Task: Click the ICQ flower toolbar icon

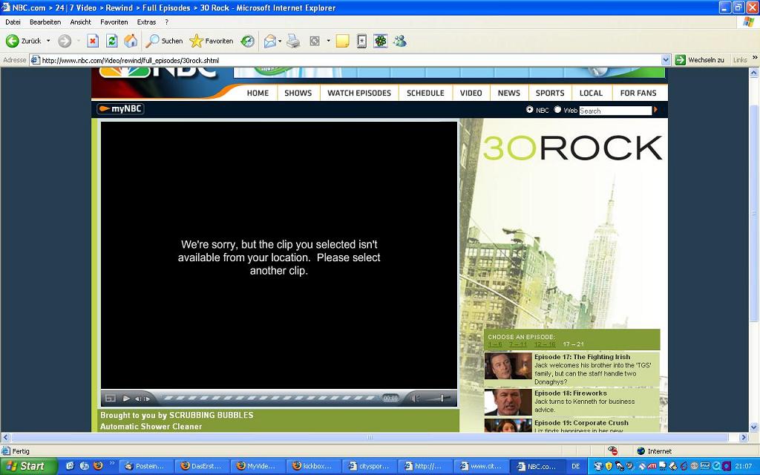Action: [x=381, y=42]
